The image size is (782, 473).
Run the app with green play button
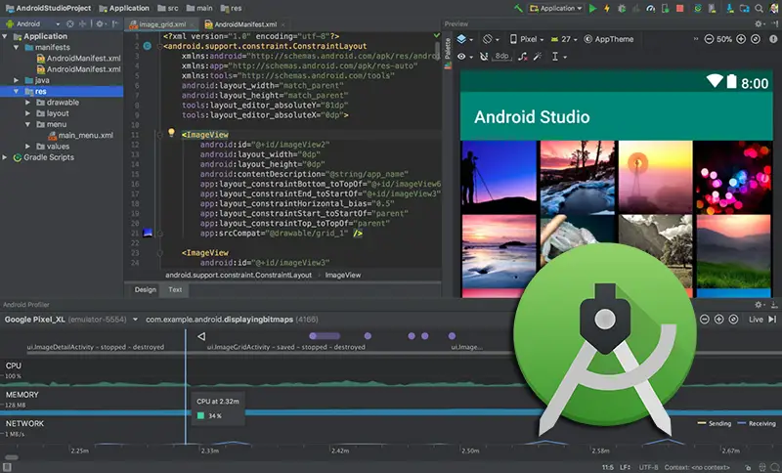pos(591,8)
